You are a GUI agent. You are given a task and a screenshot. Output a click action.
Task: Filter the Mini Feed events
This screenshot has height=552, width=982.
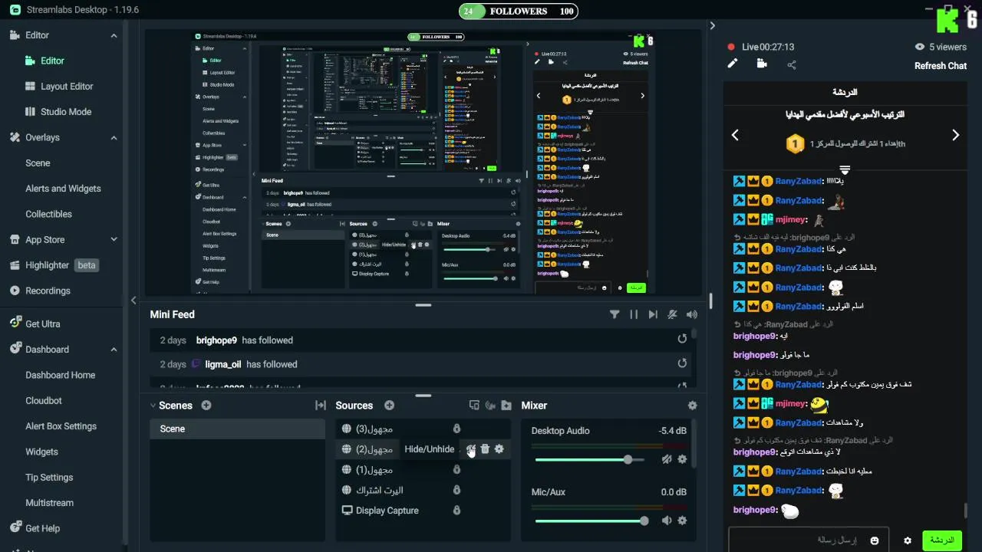[615, 314]
